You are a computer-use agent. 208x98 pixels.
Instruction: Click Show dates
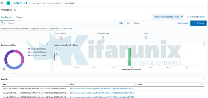coord(183,23)
